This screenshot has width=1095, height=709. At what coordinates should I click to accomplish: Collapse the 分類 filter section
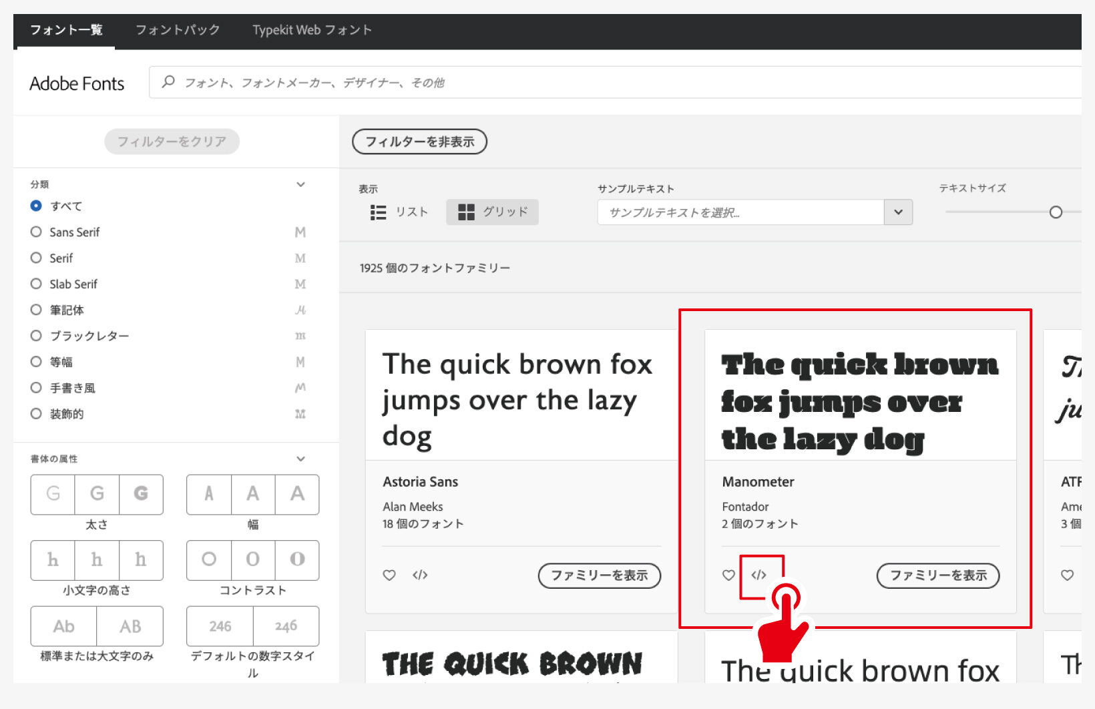300,184
